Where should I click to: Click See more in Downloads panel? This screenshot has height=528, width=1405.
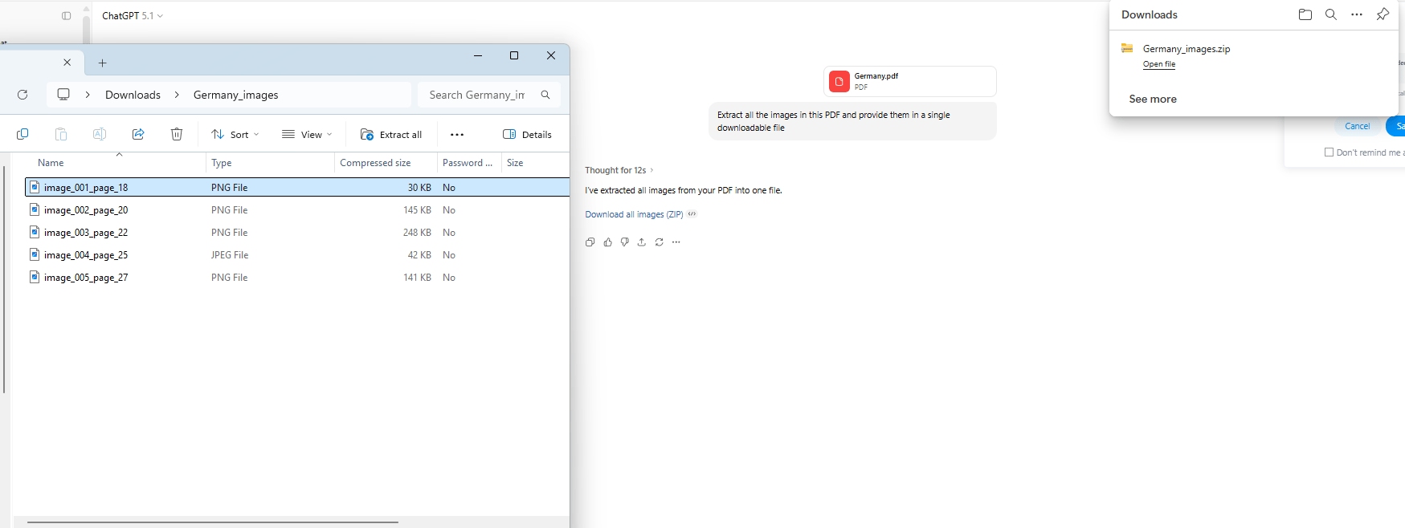pos(1153,99)
